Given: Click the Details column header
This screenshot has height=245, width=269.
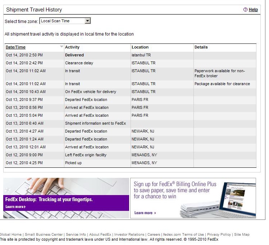Looking at the screenshot, I should click(201, 47).
